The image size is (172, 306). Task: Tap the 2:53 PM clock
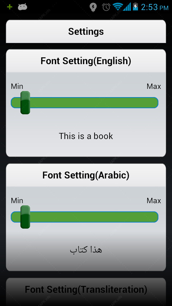coord(155,8)
